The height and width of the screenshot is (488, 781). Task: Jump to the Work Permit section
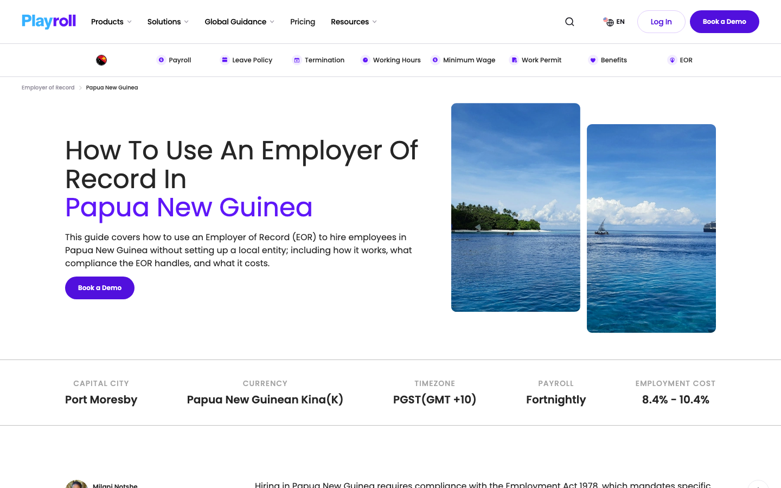coord(536,60)
